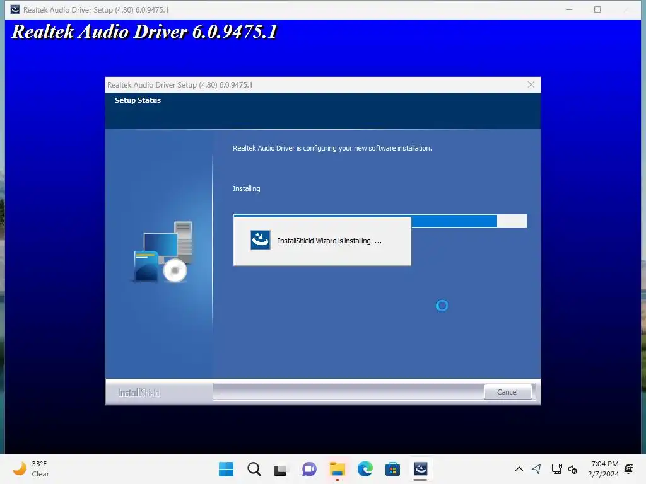Select Realtek setup icon in taskbar
Screen dimensions: 646x484
click(x=420, y=469)
